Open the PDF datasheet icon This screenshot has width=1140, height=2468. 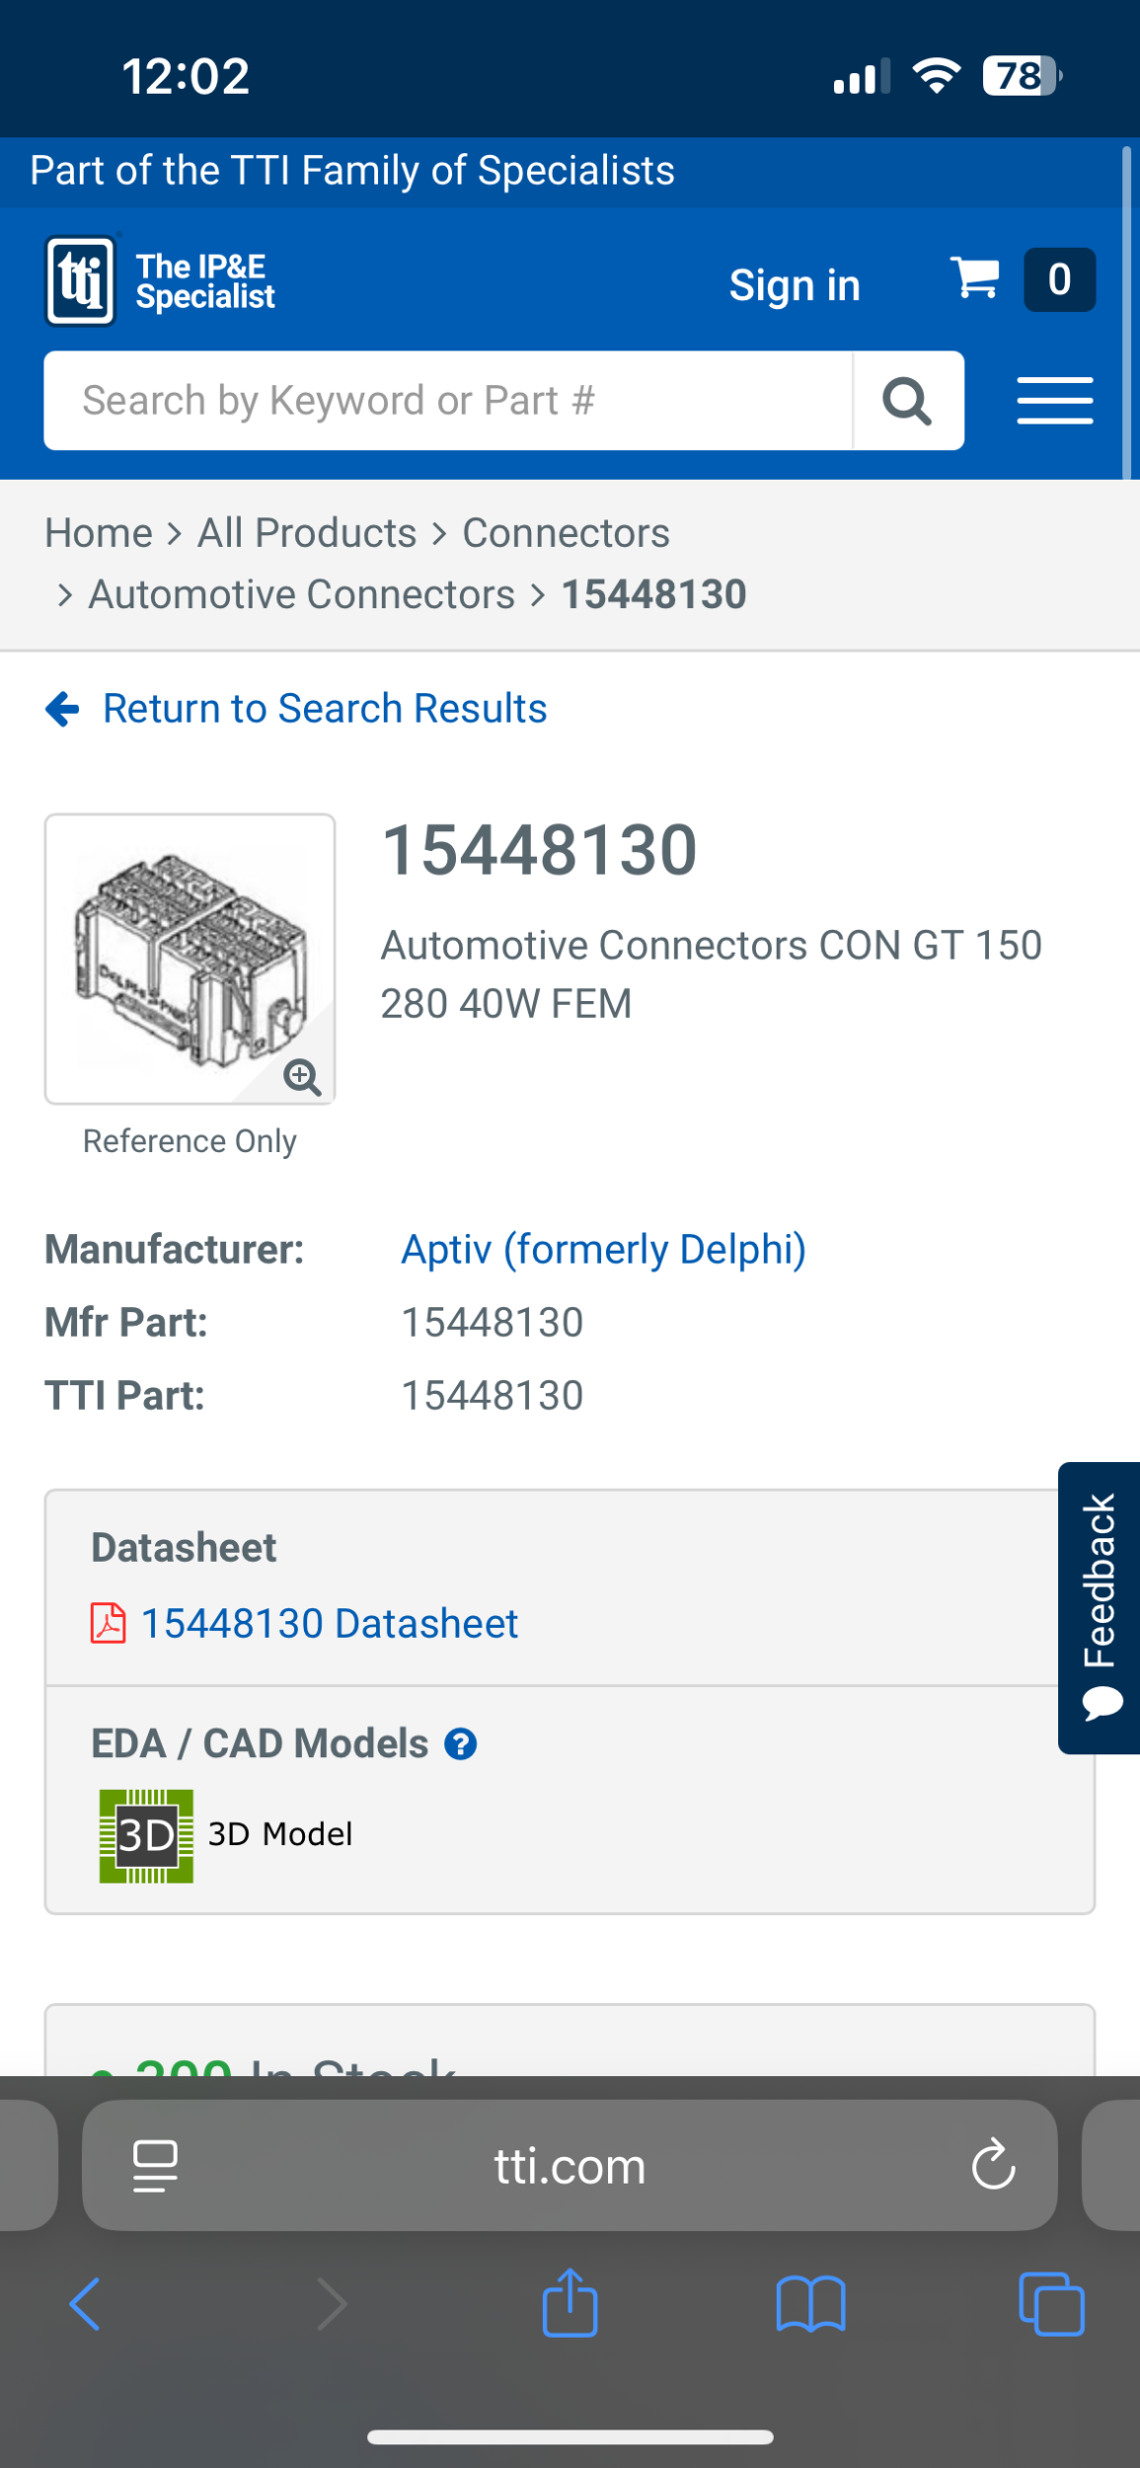tap(109, 1623)
